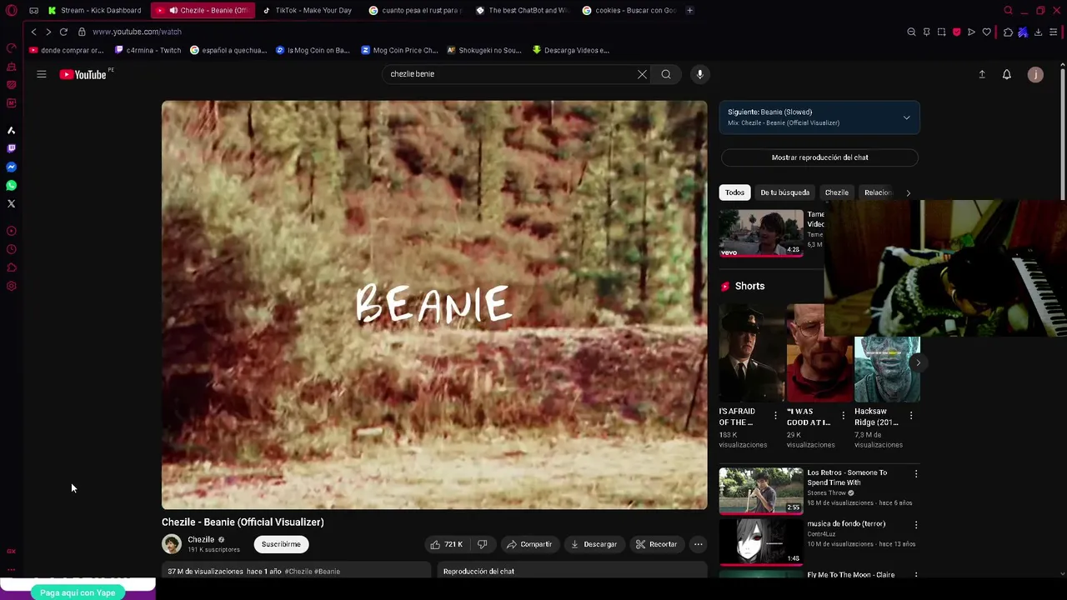Open the Aria AI icon in sidebar

point(11,130)
